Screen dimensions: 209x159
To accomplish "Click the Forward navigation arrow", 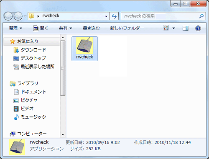I will pyautogui.click(x=18, y=16).
